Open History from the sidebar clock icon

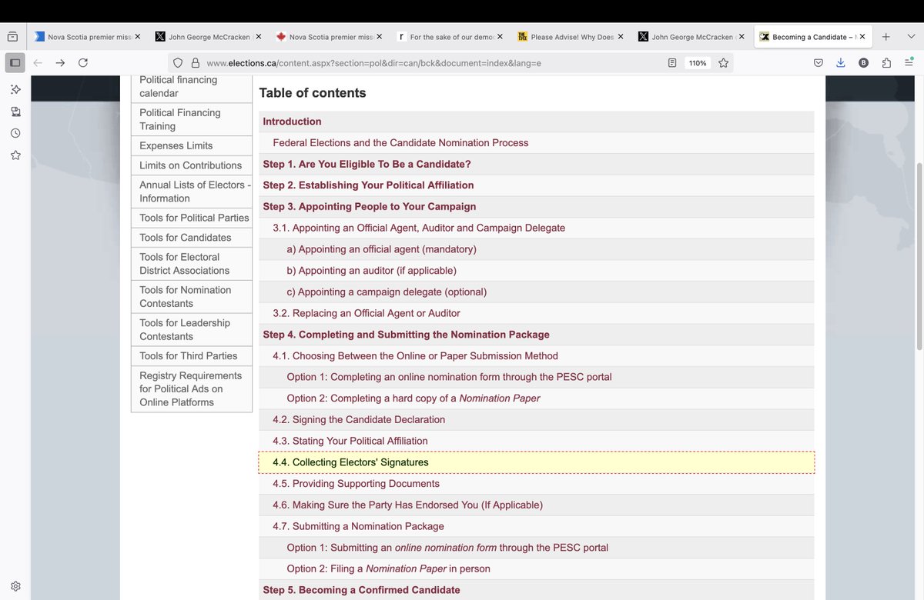click(15, 133)
